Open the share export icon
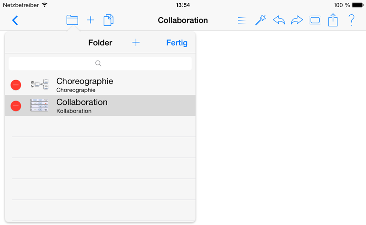Image resolution: width=366 pixels, height=225 pixels. coord(333,20)
